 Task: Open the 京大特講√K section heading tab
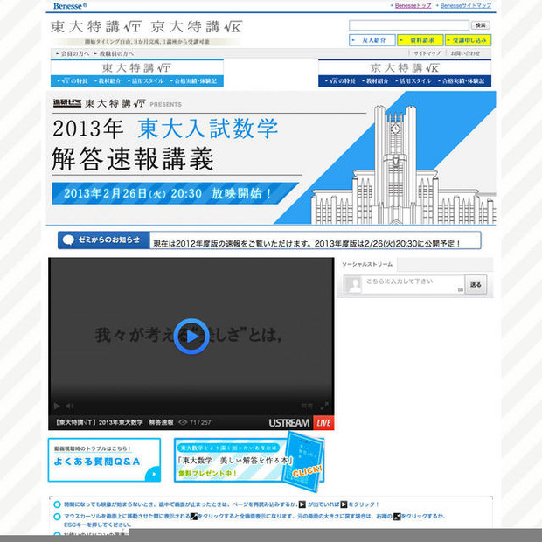coord(405,68)
